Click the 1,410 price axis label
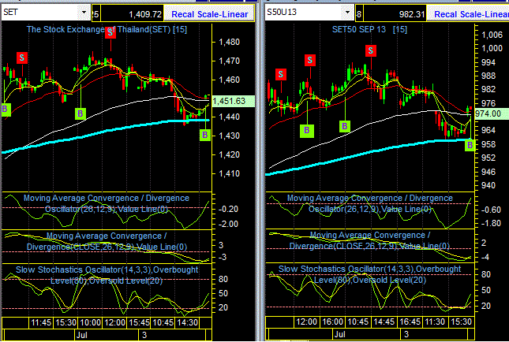This screenshot has height=342, width=509. coord(230,173)
